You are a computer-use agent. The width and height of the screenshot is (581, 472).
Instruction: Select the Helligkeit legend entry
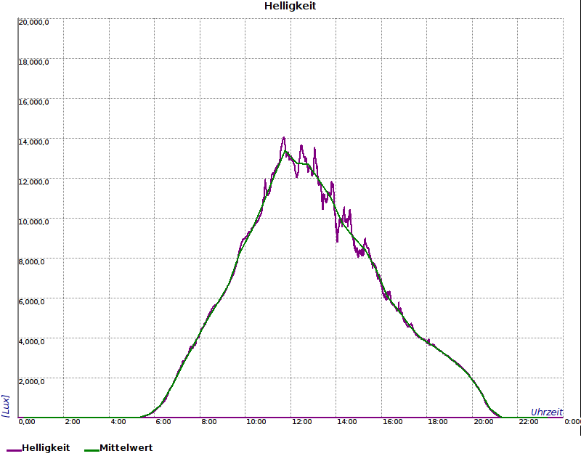(38, 448)
